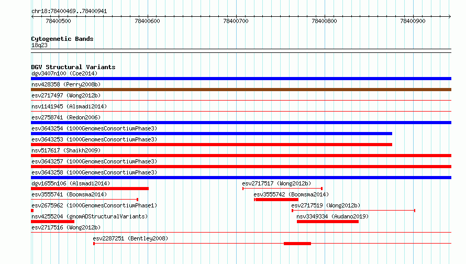
Task: Click the thick red segment of esv2287251
Action: (297, 244)
